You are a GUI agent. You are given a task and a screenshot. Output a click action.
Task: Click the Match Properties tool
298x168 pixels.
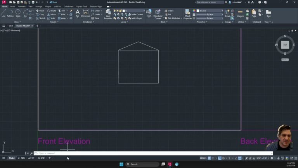[x=187, y=14]
